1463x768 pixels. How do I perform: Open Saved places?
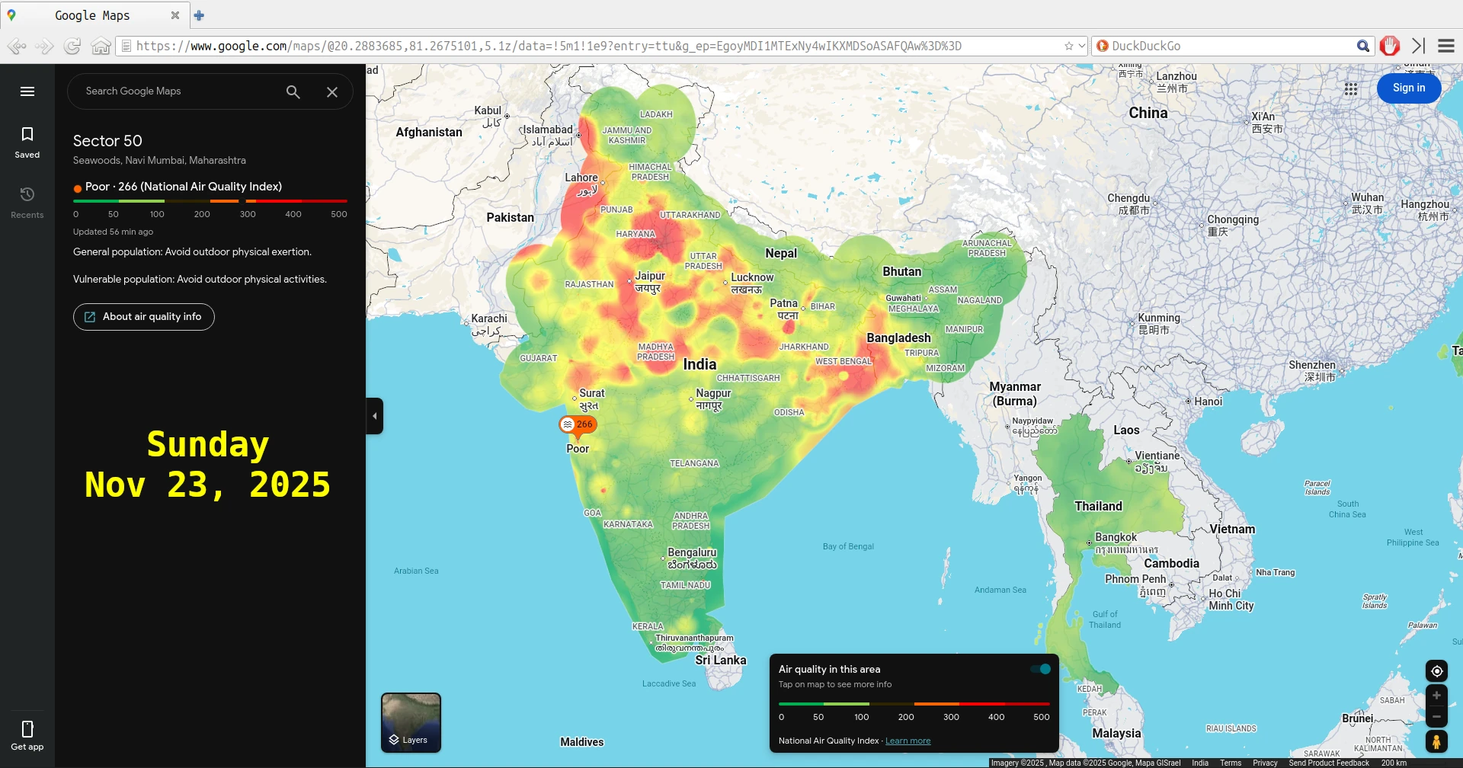[x=27, y=142]
